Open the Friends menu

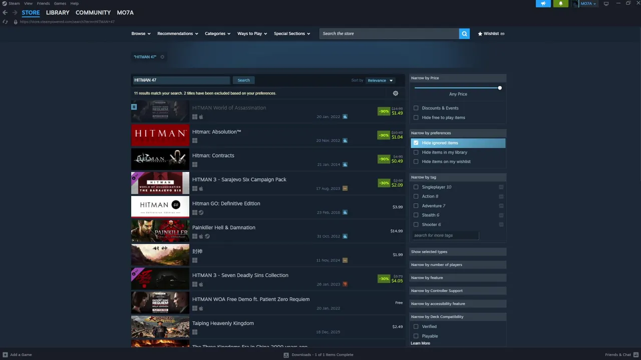coord(43,3)
